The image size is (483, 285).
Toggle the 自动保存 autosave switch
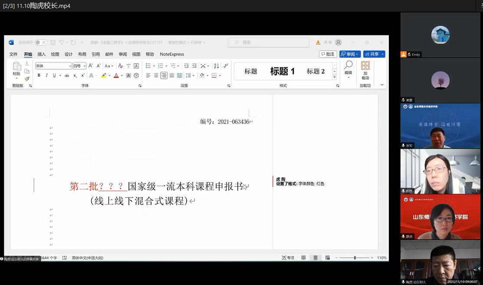tap(41, 42)
